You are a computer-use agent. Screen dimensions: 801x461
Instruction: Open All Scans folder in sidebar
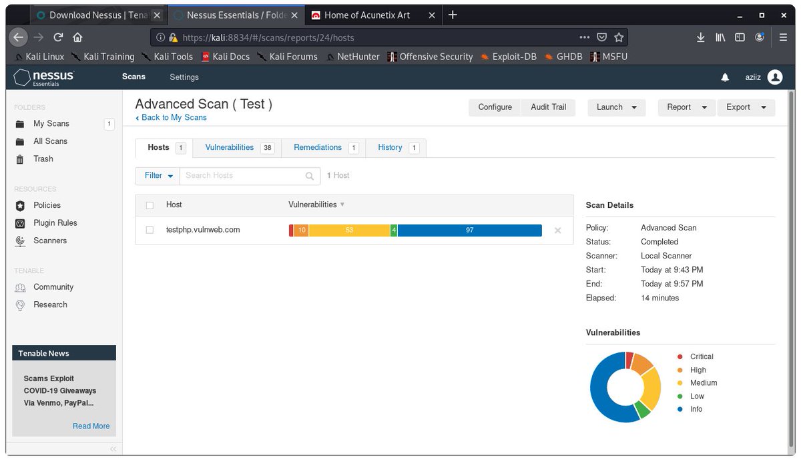(50, 141)
